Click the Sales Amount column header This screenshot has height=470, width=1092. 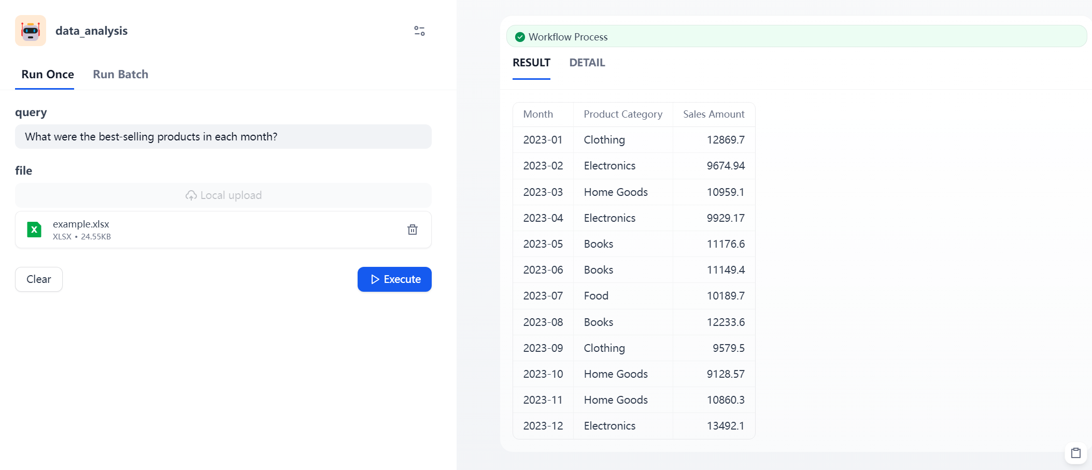pos(713,114)
